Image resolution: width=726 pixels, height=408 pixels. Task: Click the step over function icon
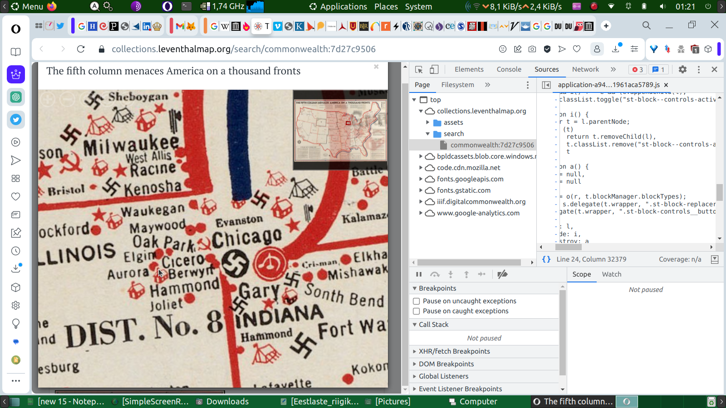(435, 274)
